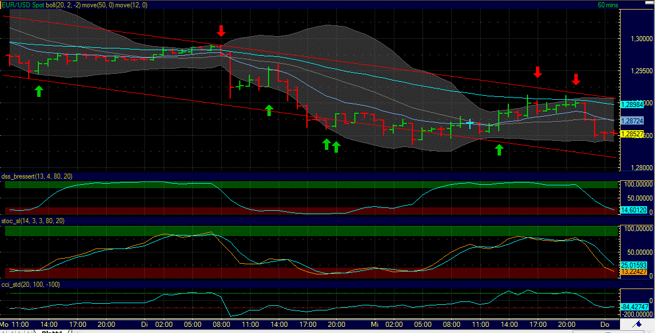Click the red arrow signal near Wednesday 17:00 highs
The image size is (655, 333).
coord(538,73)
